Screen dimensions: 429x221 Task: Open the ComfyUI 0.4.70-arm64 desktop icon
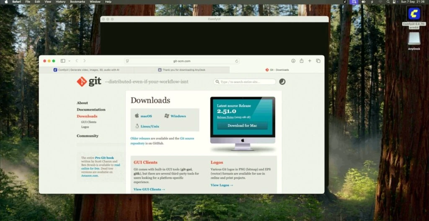click(x=414, y=14)
